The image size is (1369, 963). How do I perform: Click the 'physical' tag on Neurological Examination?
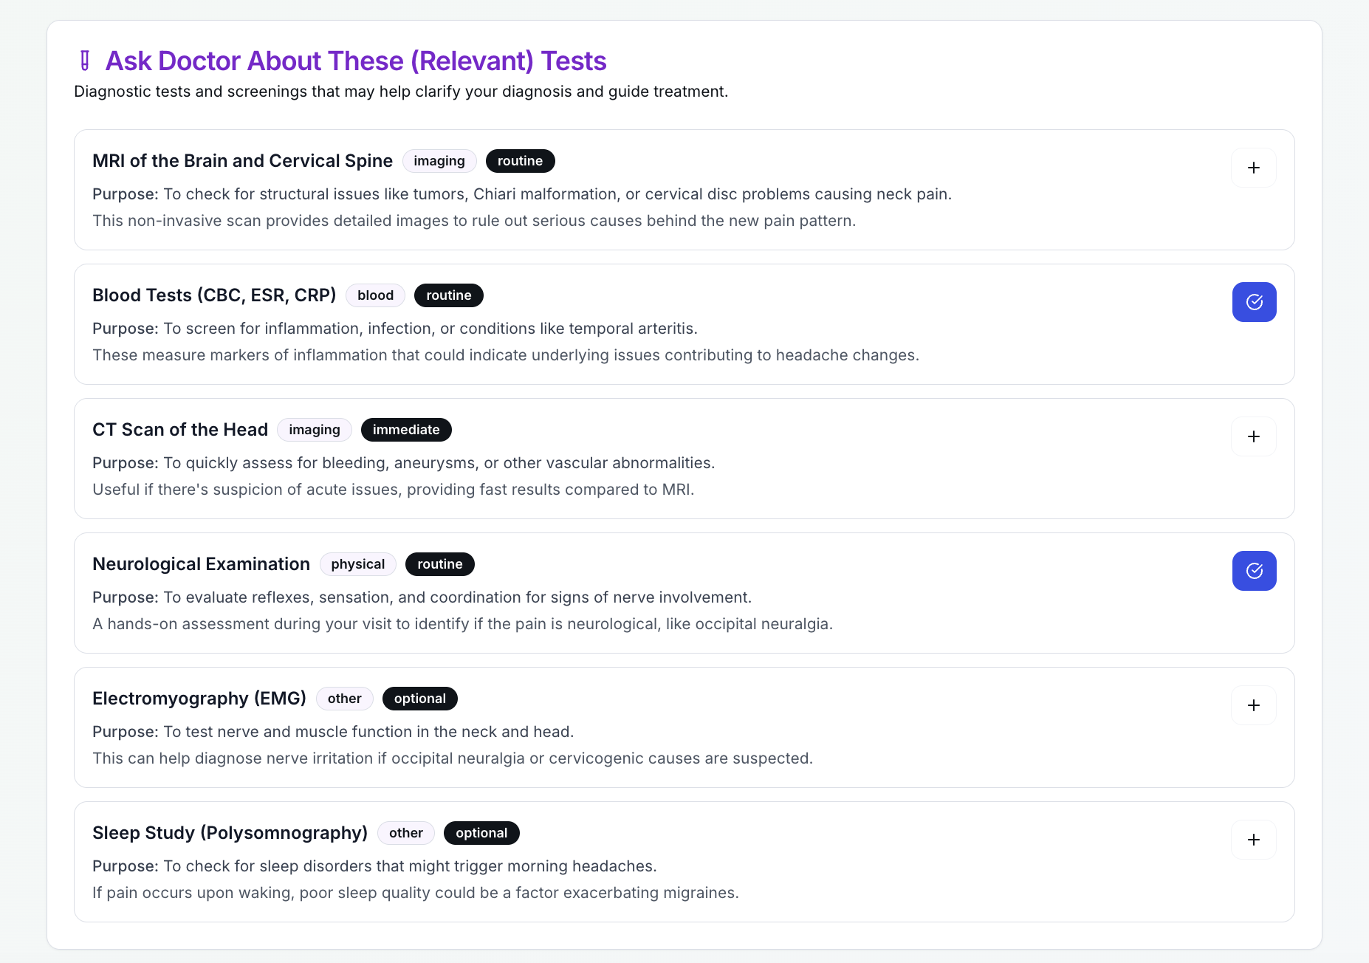357,564
